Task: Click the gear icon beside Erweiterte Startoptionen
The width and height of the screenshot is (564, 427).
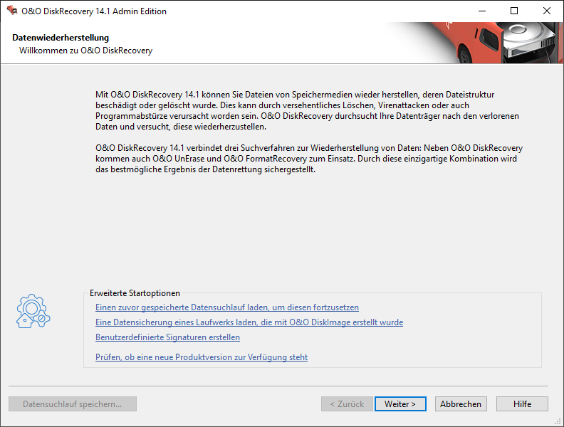Action: (33, 312)
